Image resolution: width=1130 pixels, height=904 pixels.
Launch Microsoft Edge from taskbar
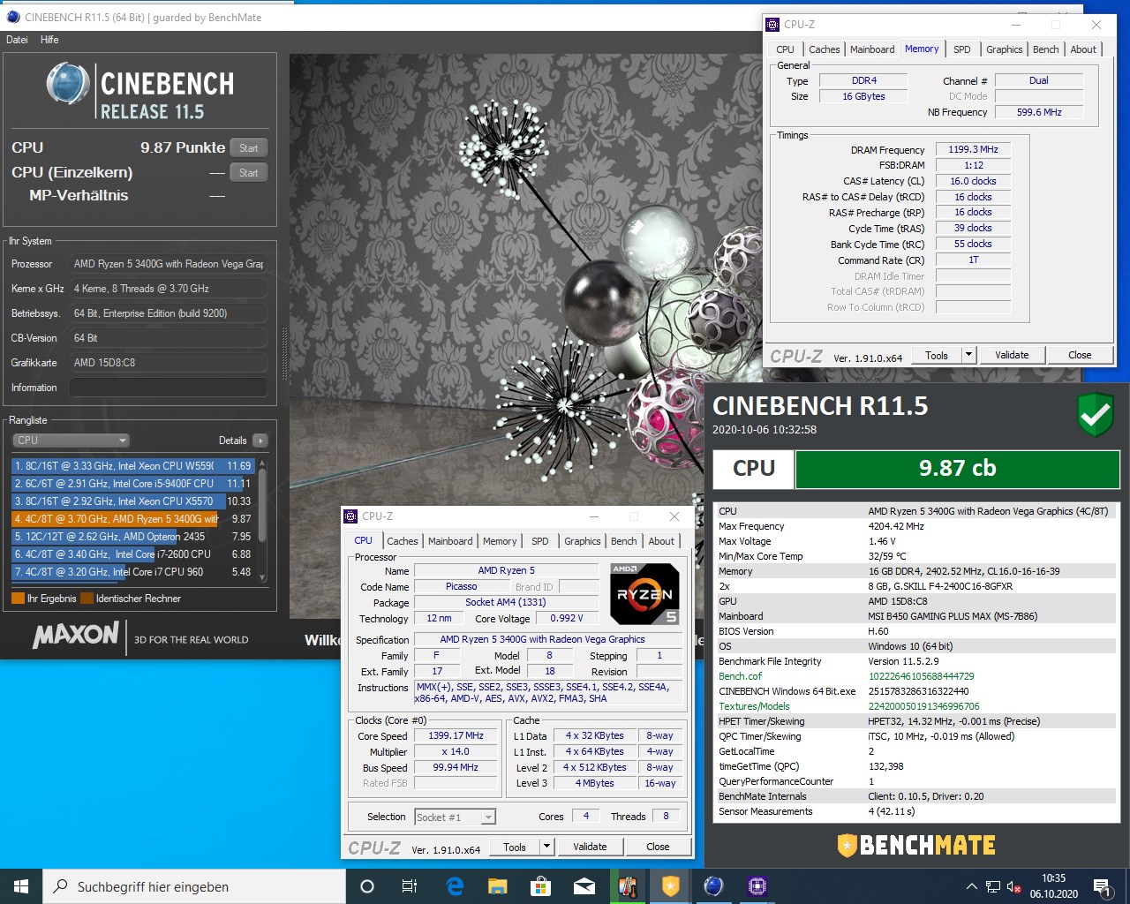pyautogui.click(x=455, y=886)
